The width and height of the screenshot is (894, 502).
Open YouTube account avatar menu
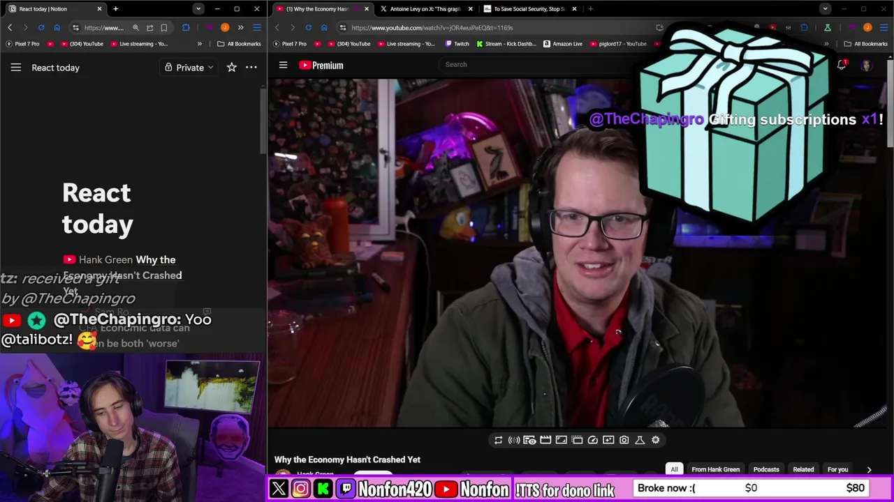pos(867,66)
